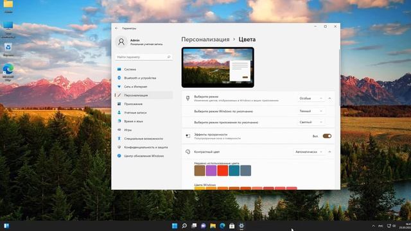
Task: Open app default mode dropdown showing Светлый
Action: click(311, 122)
